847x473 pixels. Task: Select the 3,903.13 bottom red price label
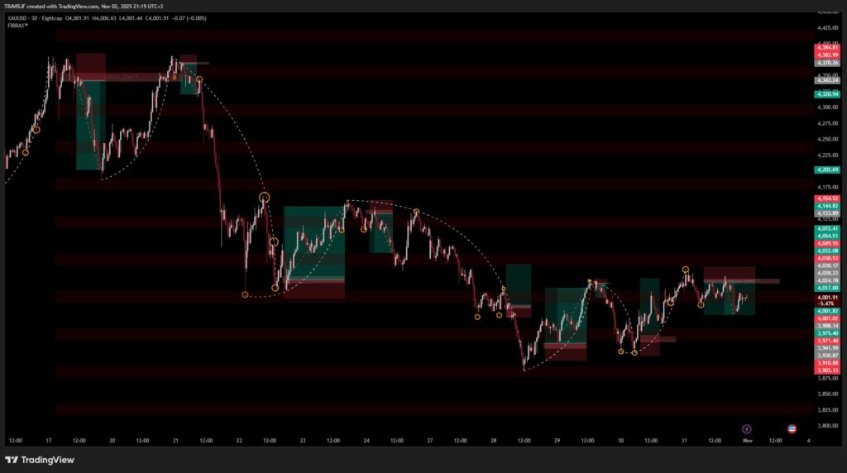pos(826,370)
